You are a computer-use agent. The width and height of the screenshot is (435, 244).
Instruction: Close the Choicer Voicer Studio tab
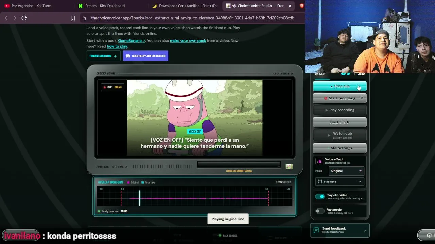click(290, 6)
